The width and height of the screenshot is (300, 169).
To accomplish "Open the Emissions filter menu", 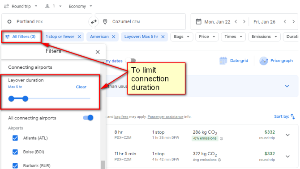I will pyautogui.click(x=264, y=37).
